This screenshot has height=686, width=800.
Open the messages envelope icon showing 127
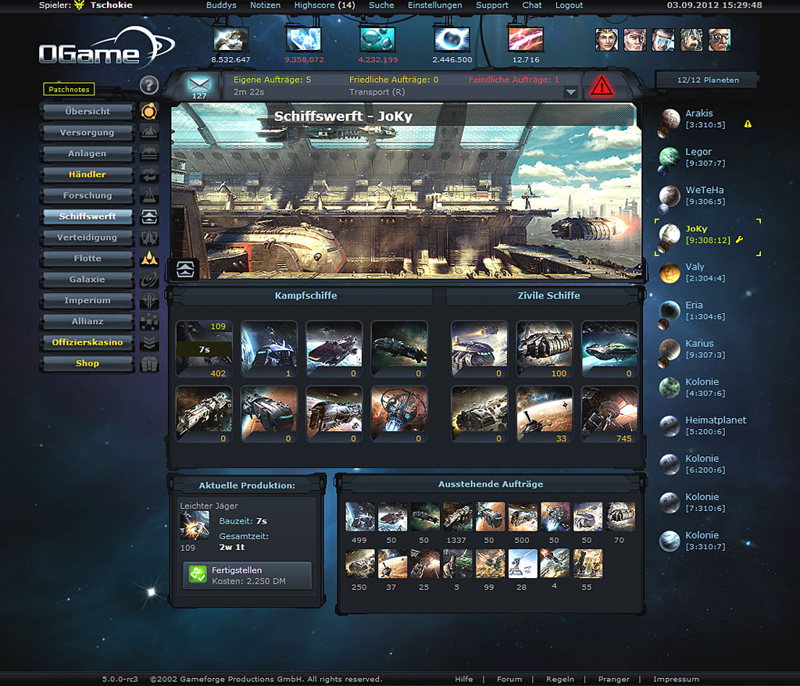point(199,87)
